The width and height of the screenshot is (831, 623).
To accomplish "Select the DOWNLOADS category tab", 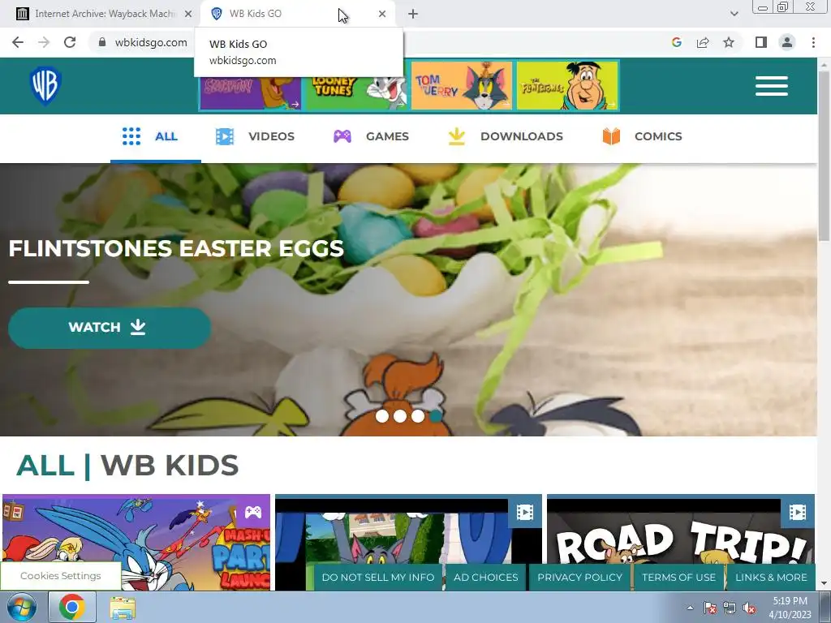I will [505, 136].
